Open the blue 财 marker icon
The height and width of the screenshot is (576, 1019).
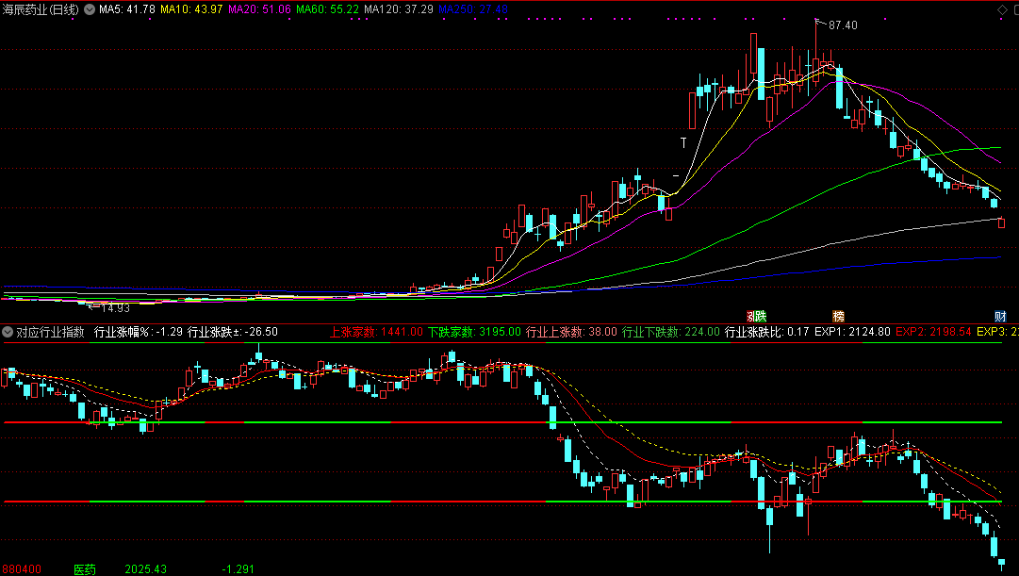click(x=1000, y=317)
